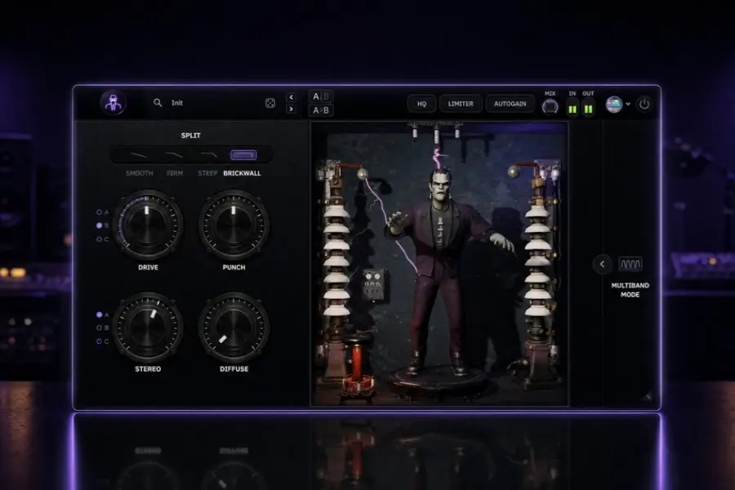This screenshot has width=735, height=490.
Task: Go to previous preset arrow
Action: 291,97
